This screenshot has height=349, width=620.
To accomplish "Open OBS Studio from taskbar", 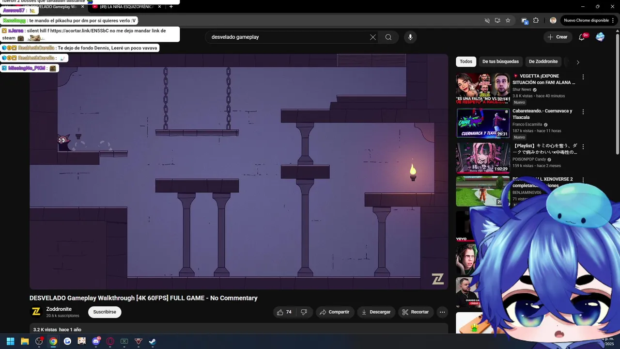I will [39, 341].
